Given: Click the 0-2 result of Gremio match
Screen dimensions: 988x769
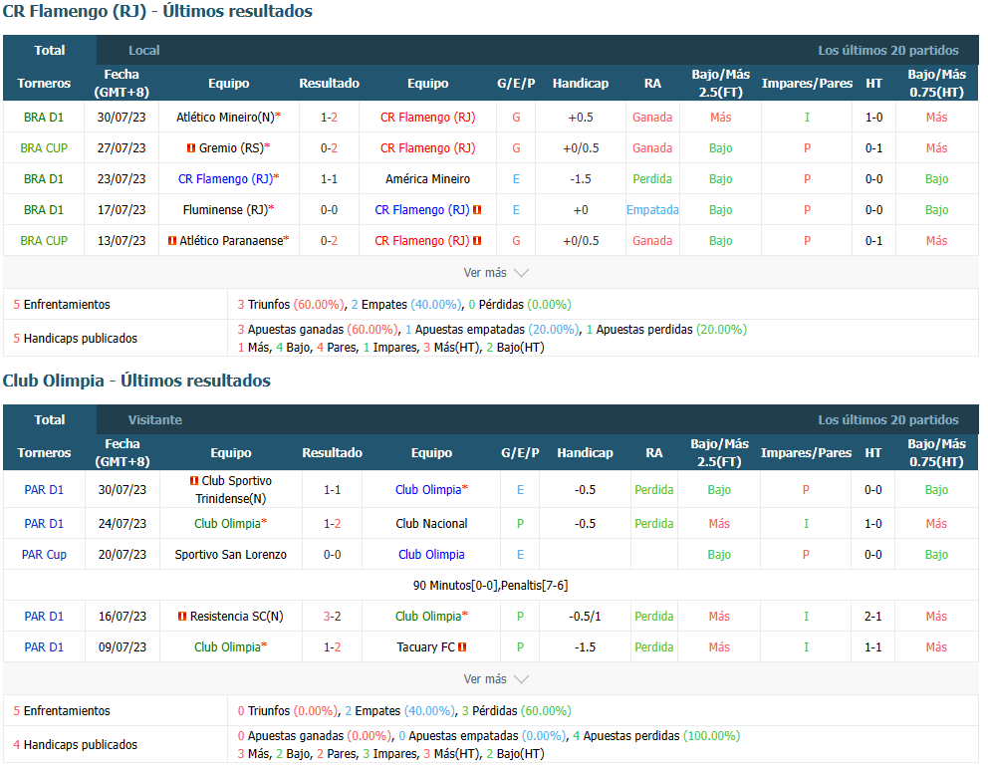Looking at the screenshot, I should 329,148.
